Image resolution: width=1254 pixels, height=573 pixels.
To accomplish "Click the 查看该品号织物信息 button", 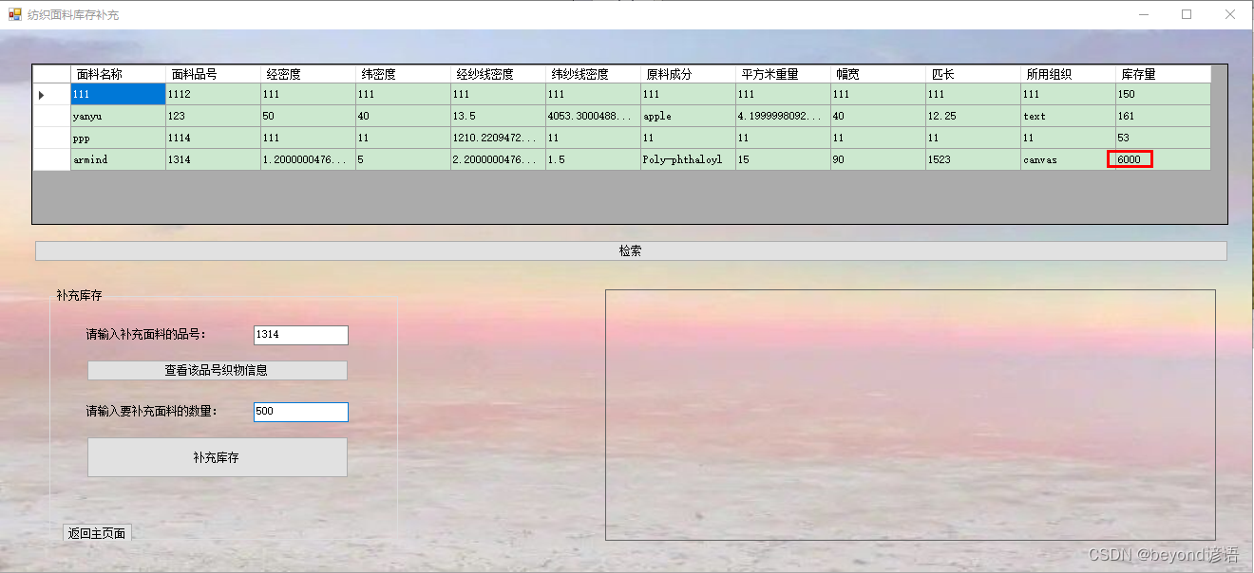I will tap(217, 370).
